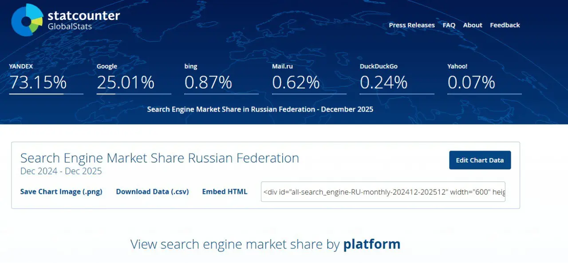Screen dimensions: 568x263
Task: Go to the About page
Action: point(473,25)
